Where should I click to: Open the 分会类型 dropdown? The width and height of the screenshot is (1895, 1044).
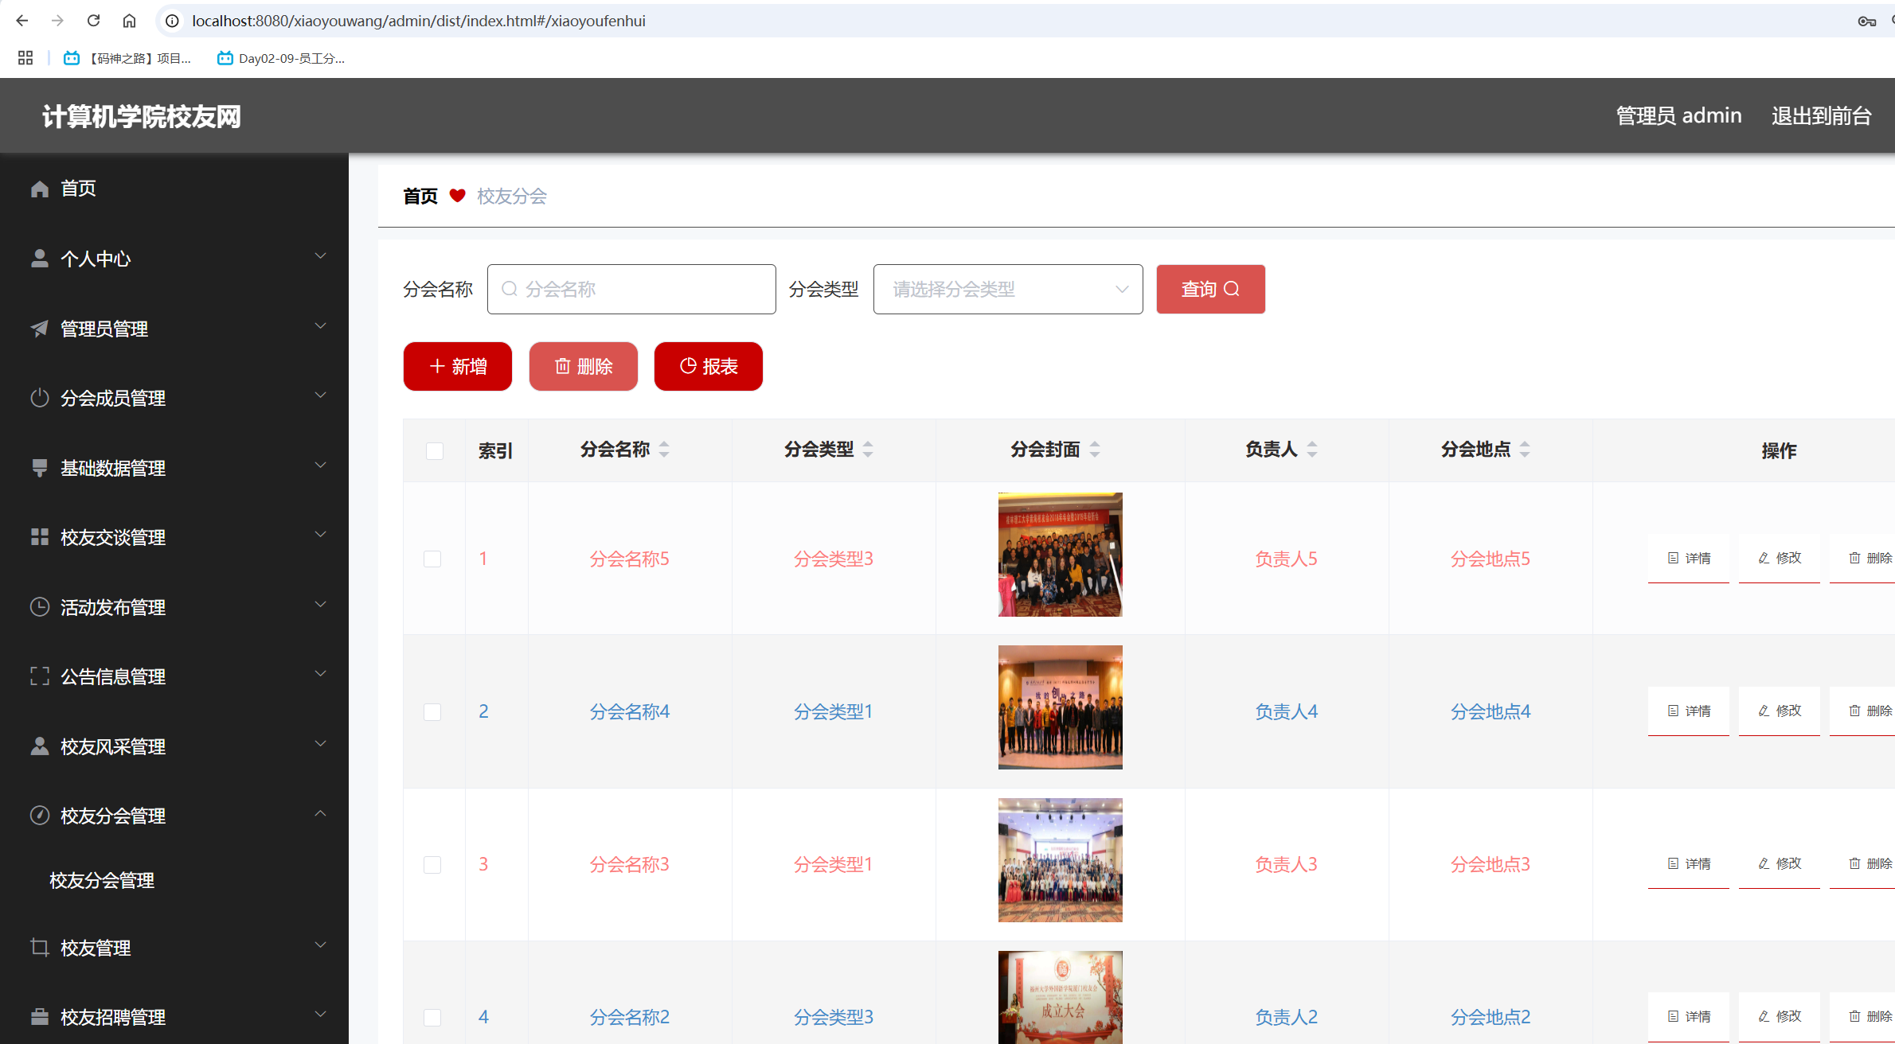[1007, 289]
